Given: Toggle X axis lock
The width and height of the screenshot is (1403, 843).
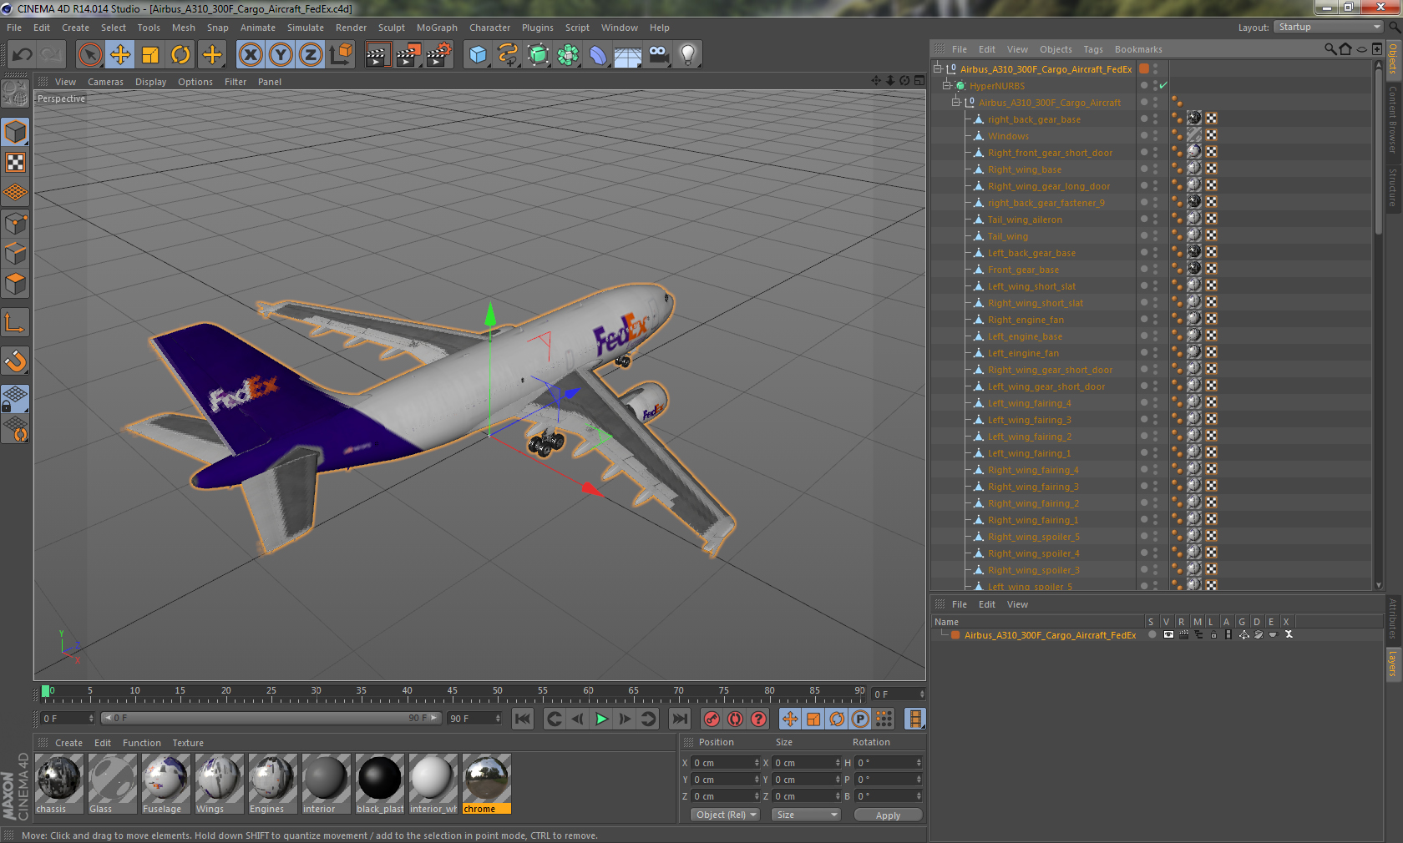Looking at the screenshot, I should 251,55.
